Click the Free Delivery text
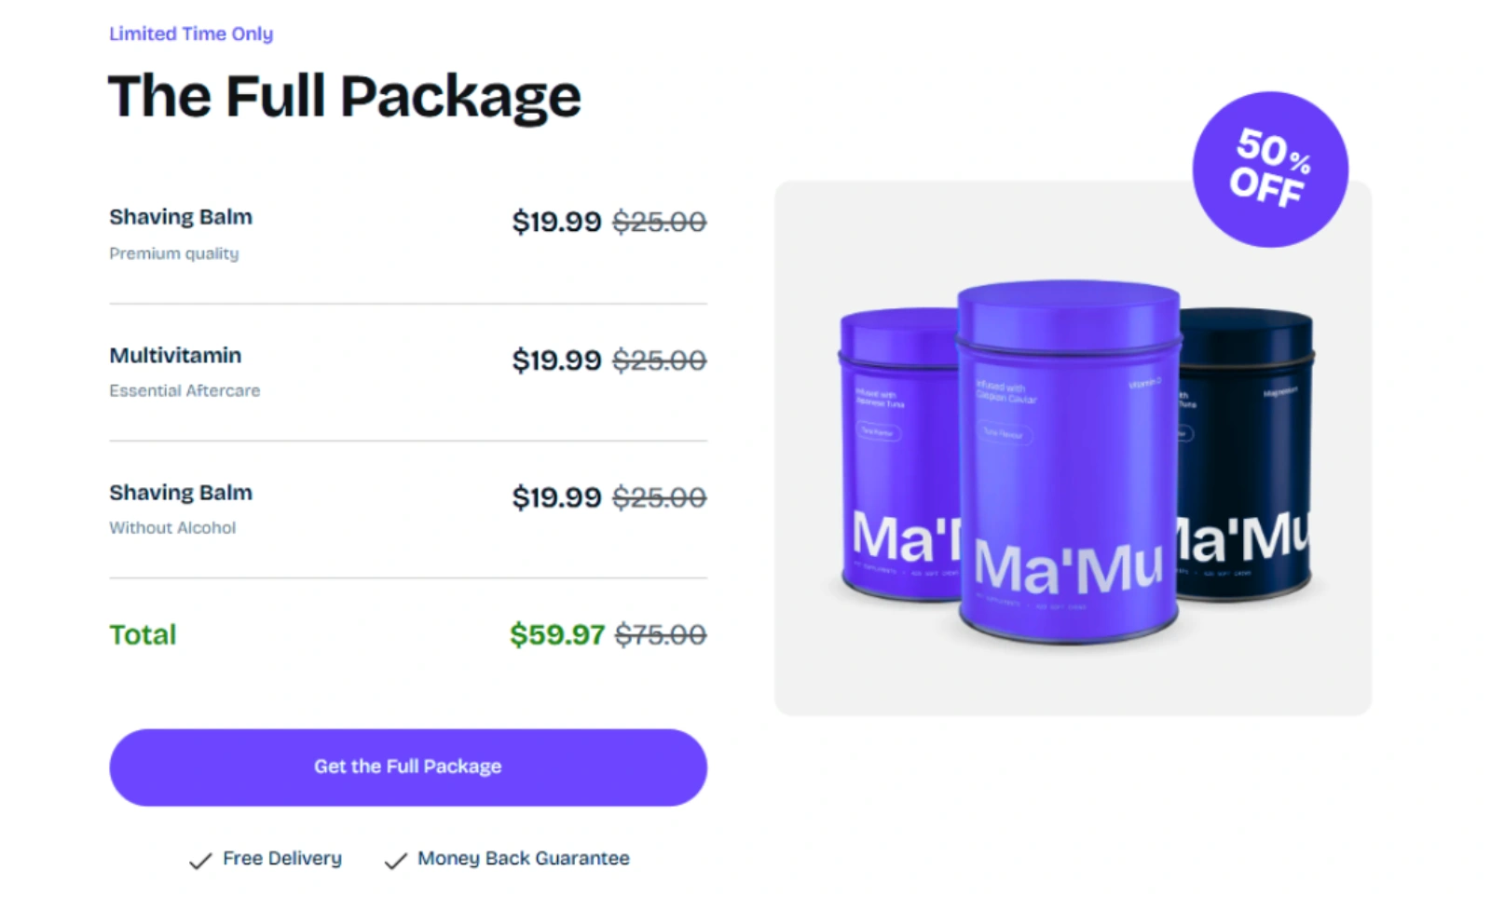The width and height of the screenshot is (1491, 897). pyautogui.click(x=282, y=859)
